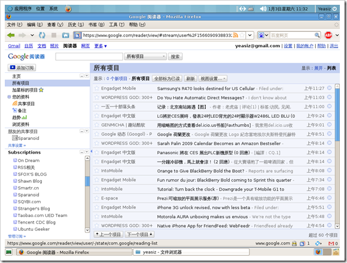Open Subscriptions section options dropdown
Image resolution: width=347 pixels, height=263 pixels.
[87, 152]
